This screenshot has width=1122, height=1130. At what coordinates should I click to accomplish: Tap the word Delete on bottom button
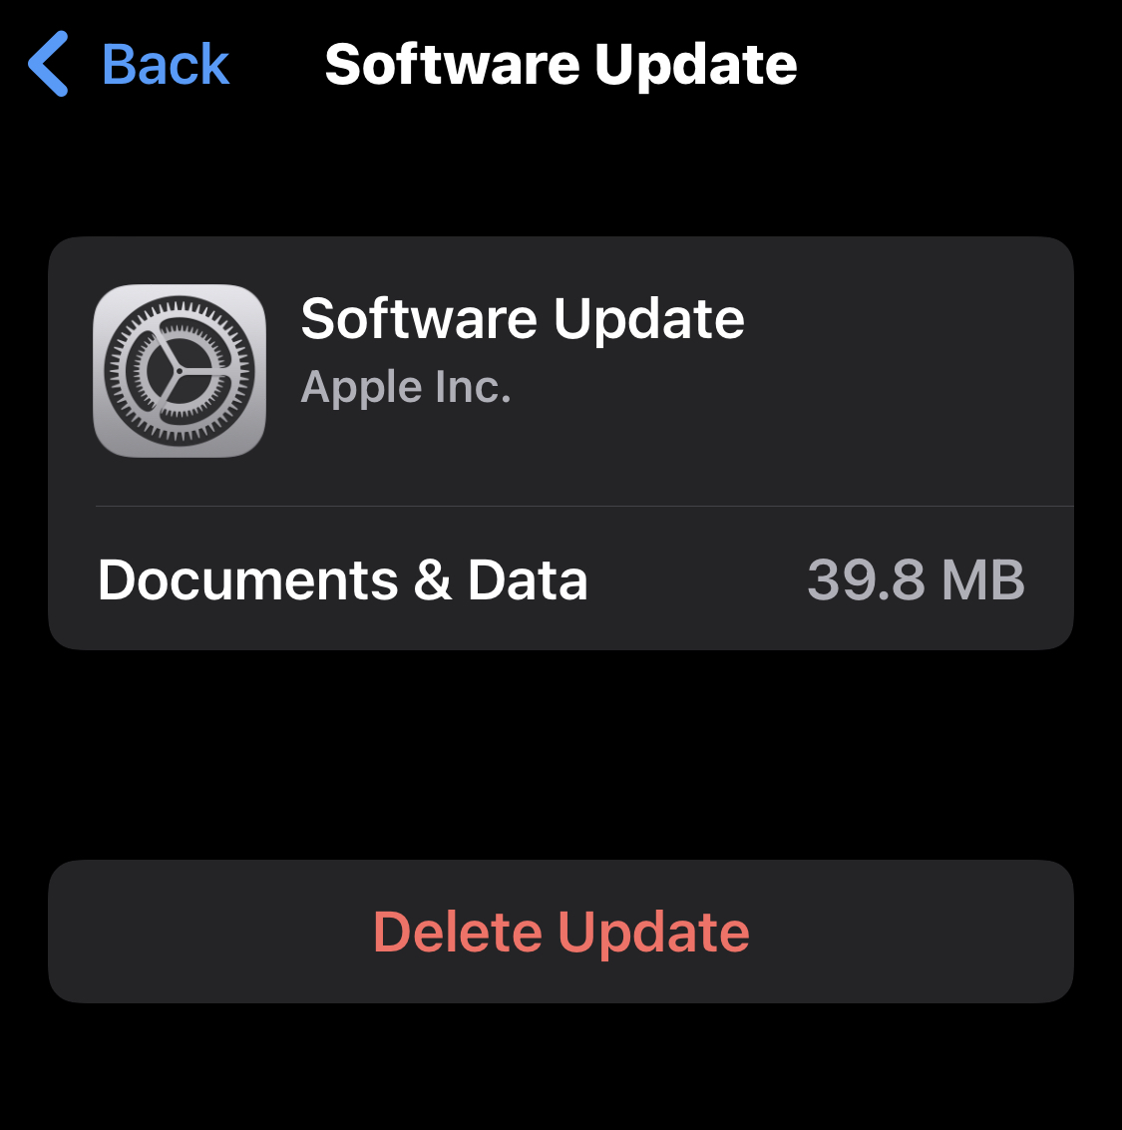pyautogui.click(x=458, y=932)
